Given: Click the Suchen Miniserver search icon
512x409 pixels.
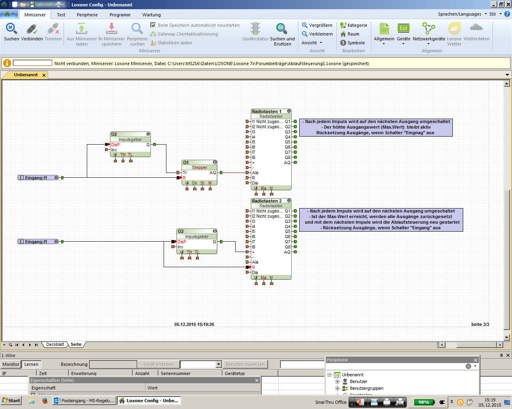Looking at the screenshot, I should pos(11,29).
